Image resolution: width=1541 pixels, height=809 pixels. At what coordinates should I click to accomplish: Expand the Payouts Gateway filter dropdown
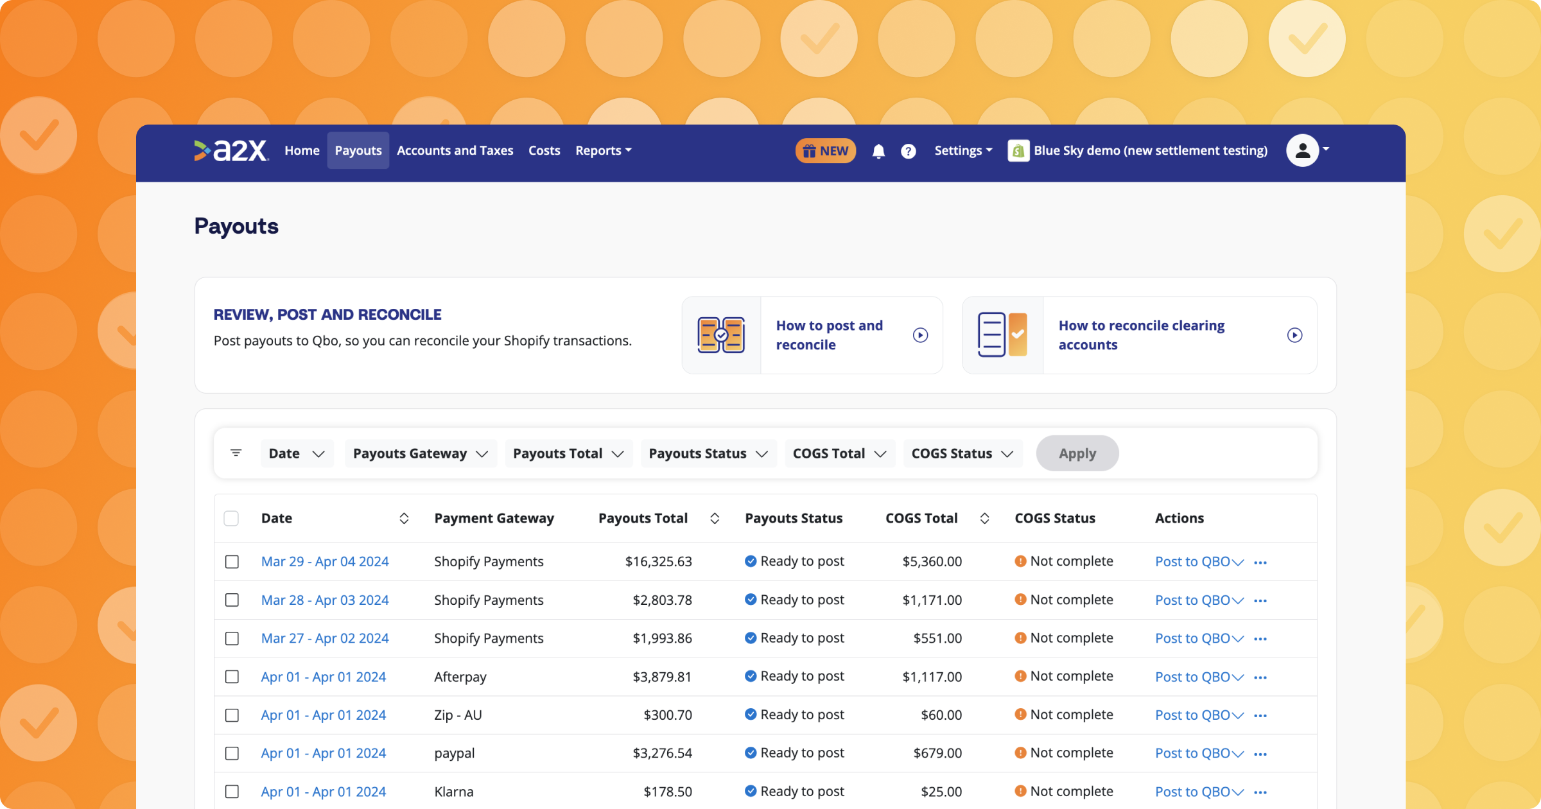click(x=421, y=453)
